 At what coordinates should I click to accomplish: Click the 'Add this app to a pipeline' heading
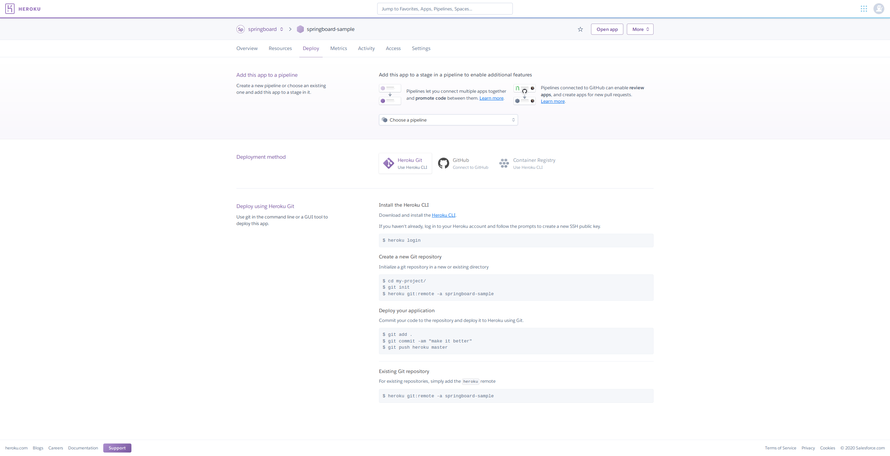point(267,75)
